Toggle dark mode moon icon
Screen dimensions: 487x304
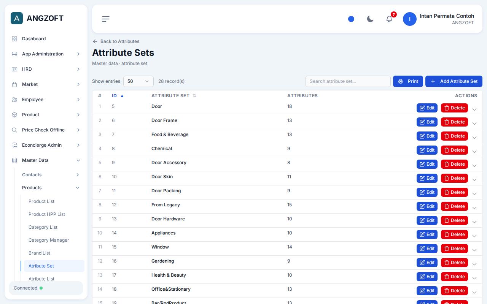pyautogui.click(x=370, y=19)
